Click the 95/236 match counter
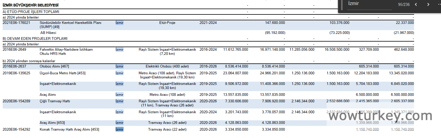441x138 pixels. pyautogui.click(x=404, y=4)
